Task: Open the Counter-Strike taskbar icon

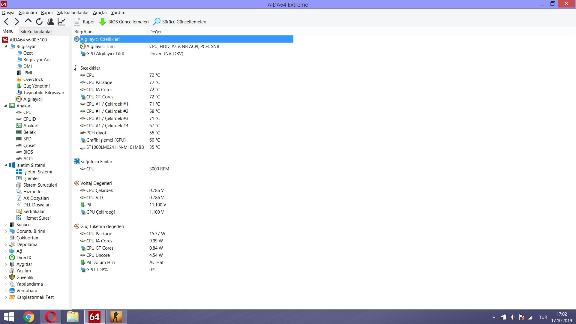Action: click(116, 317)
